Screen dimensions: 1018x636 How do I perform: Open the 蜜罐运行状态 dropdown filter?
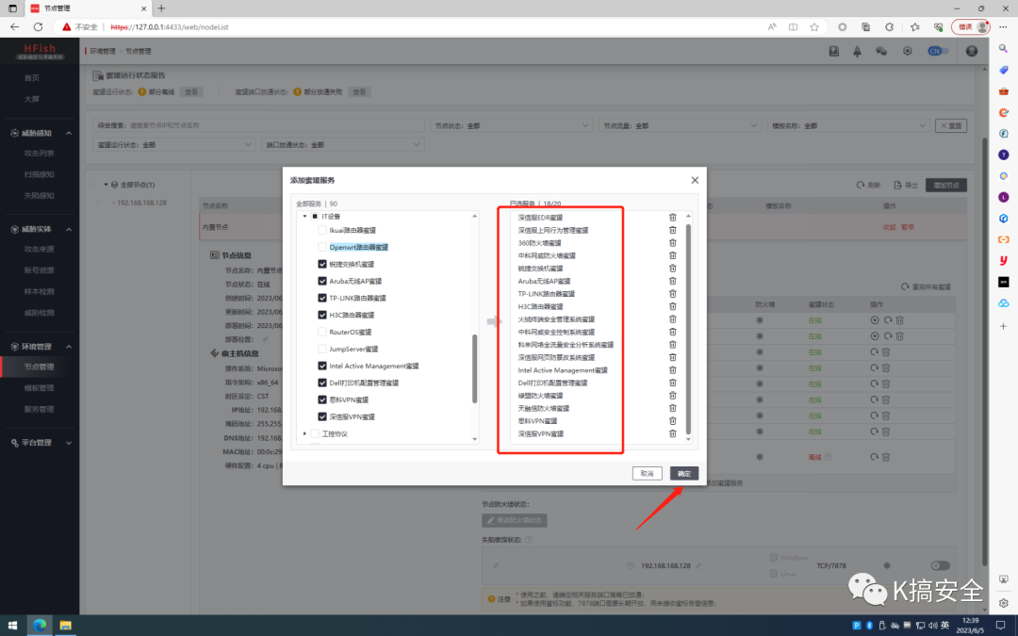[173, 145]
